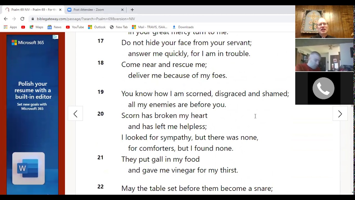Reload the Bible Gateway page
Screen dimensions: 355x200
click(x=22, y=19)
